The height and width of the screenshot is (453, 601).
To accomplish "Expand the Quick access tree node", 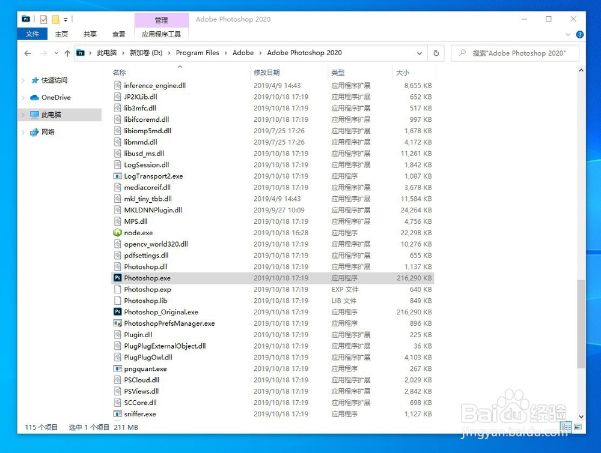I will 23,80.
